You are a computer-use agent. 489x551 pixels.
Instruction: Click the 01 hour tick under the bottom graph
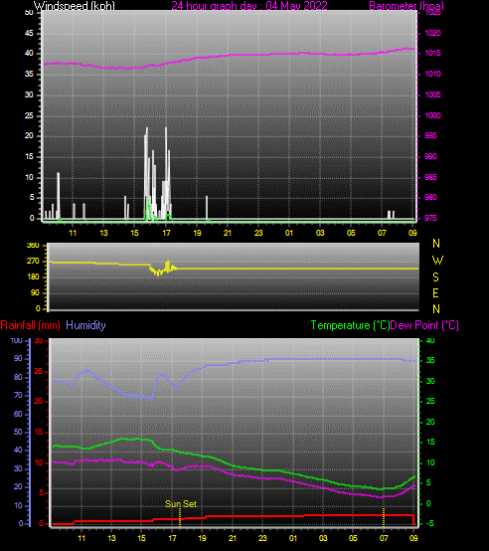[x=293, y=538]
